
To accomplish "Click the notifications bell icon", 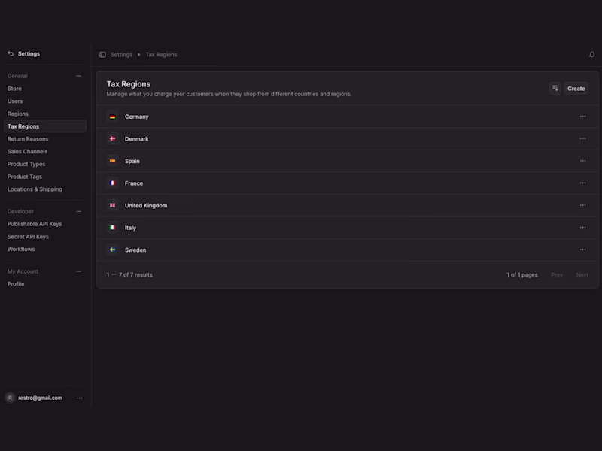I will coord(591,55).
